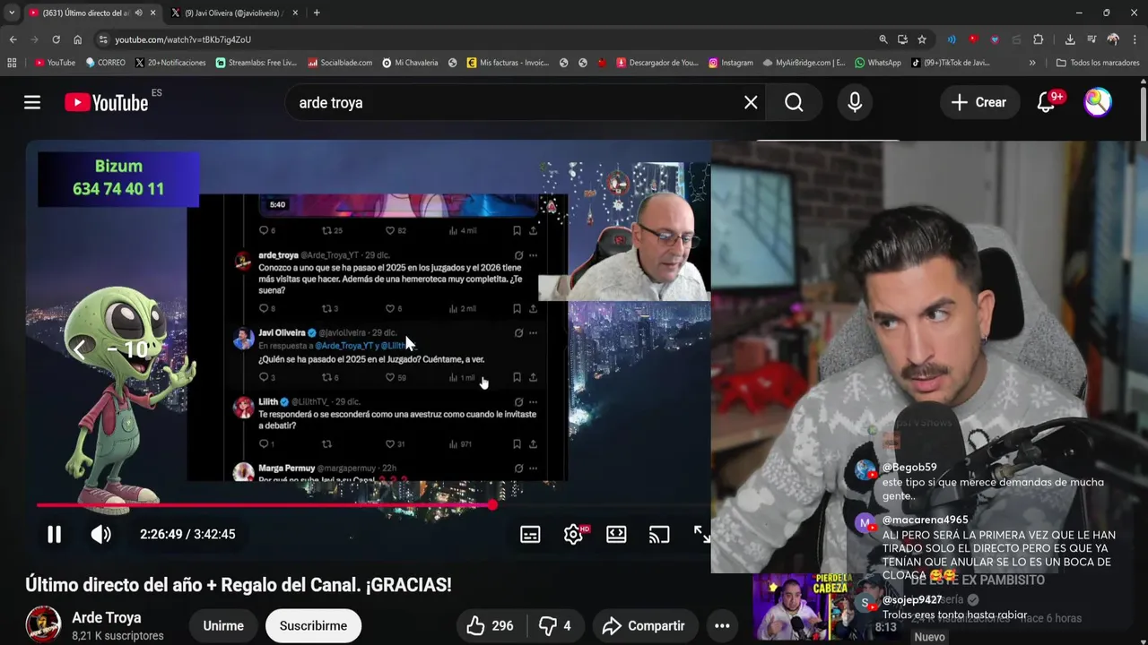Open the Socialblade.com bookmark
This screenshot has height=645, width=1148.
point(340,63)
